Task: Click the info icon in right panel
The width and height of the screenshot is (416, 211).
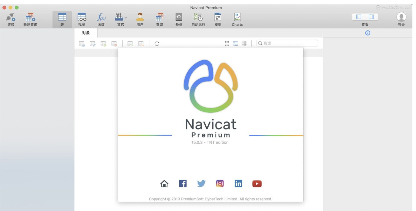Action: pyautogui.click(x=368, y=33)
